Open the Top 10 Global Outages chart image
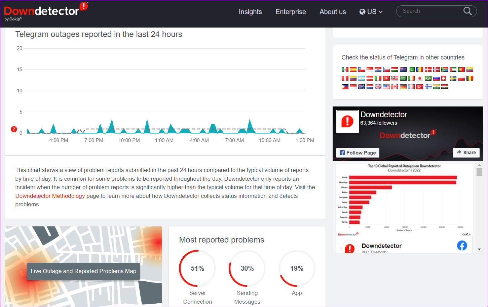 click(x=404, y=200)
